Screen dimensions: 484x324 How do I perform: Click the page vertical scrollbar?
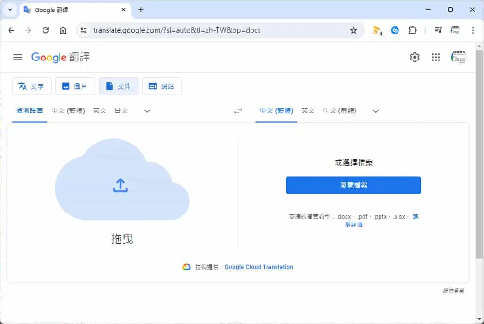[x=479, y=154]
